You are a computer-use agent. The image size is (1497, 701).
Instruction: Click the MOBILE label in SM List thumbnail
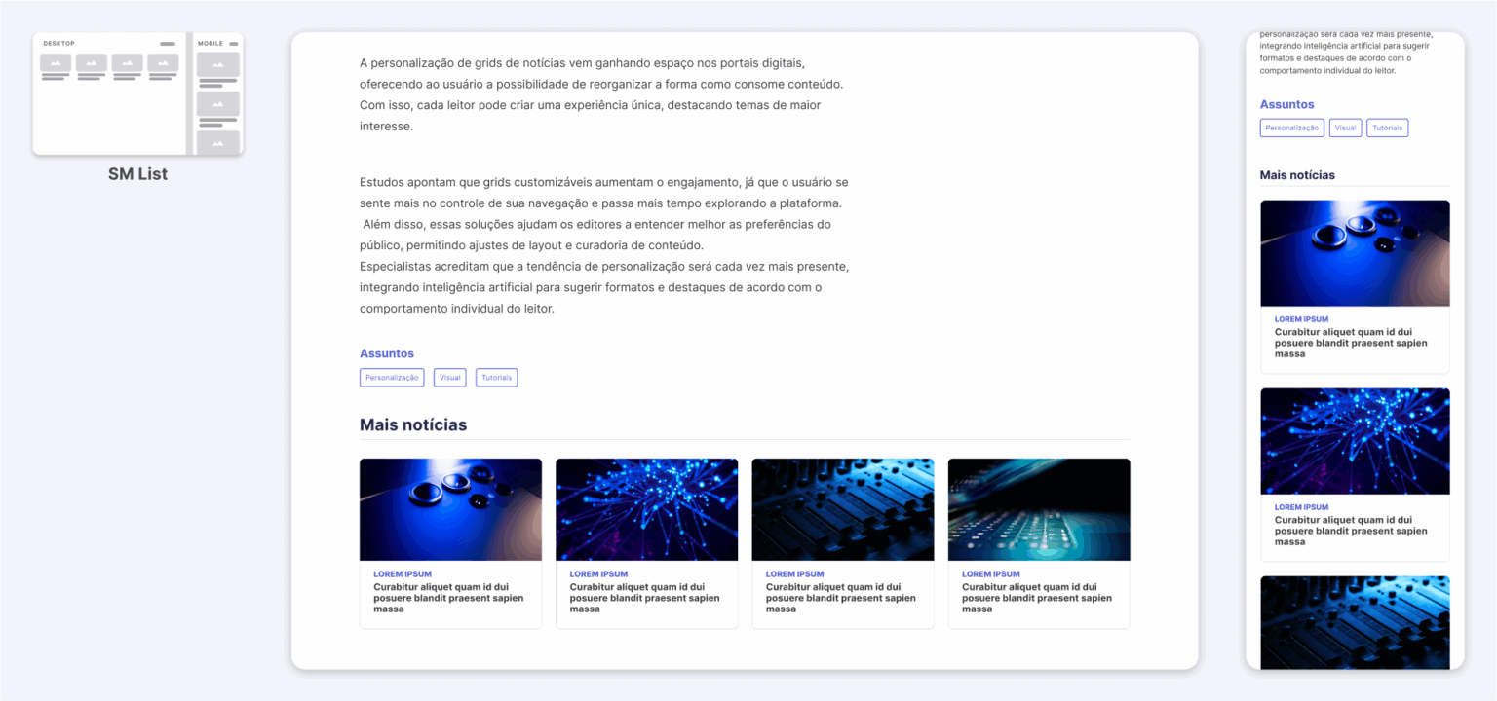pos(211,43)
